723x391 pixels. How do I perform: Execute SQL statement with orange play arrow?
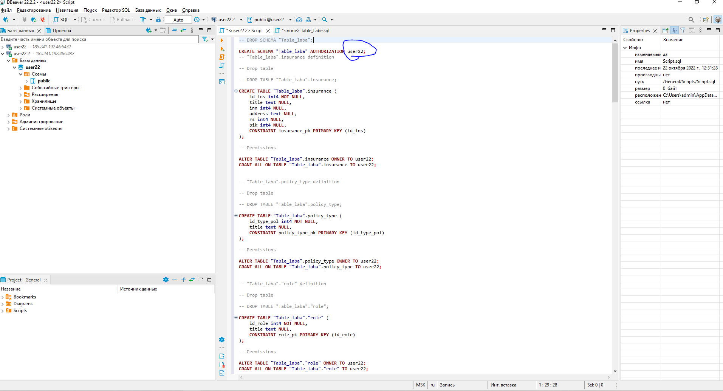(222, 40)
